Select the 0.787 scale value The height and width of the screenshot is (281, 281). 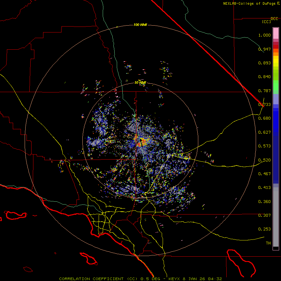[264, 91]
